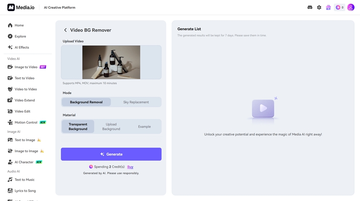
Task: Click the Motion Control icon
Action: click(10, 123)
